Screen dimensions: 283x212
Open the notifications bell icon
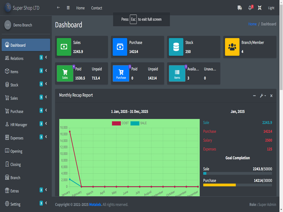(x=250, y=8)
